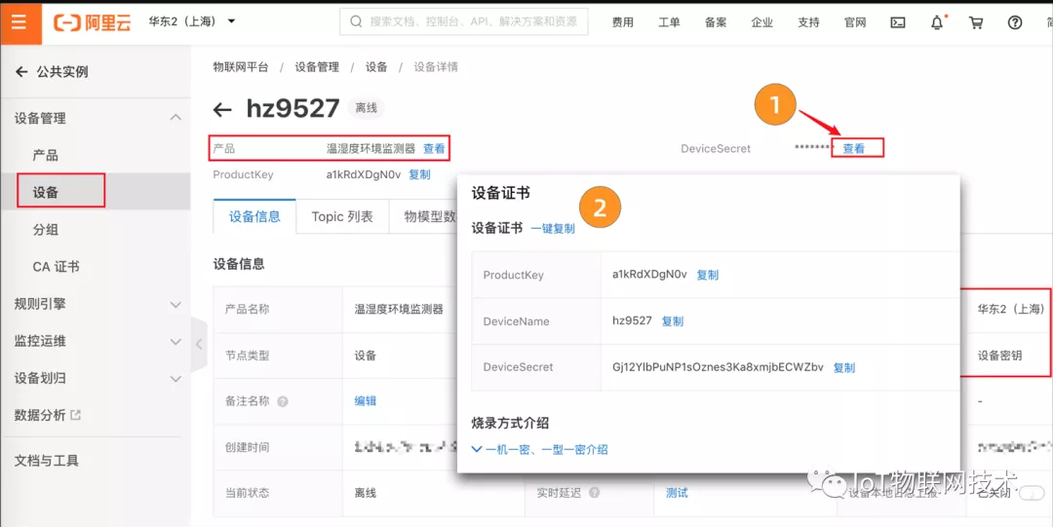Click 温湿度环境监测器 in the 产品名称 row

(399, 310)
